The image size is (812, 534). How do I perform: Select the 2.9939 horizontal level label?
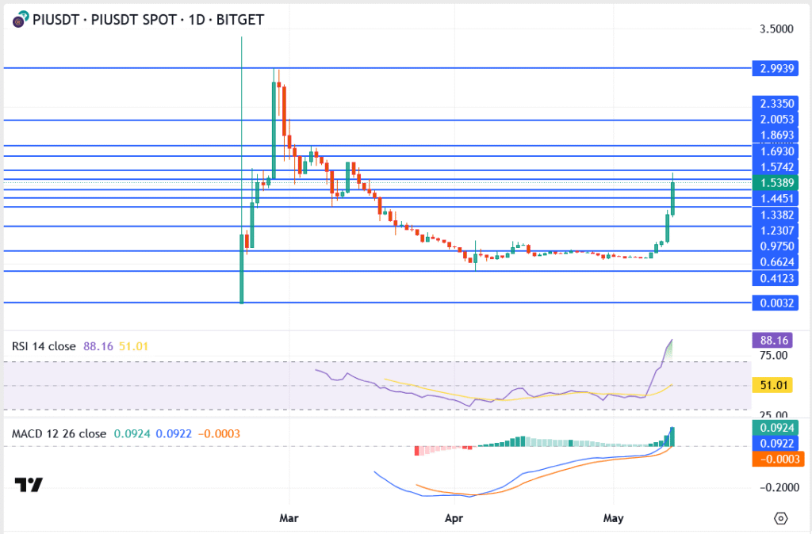coord(777,69)
